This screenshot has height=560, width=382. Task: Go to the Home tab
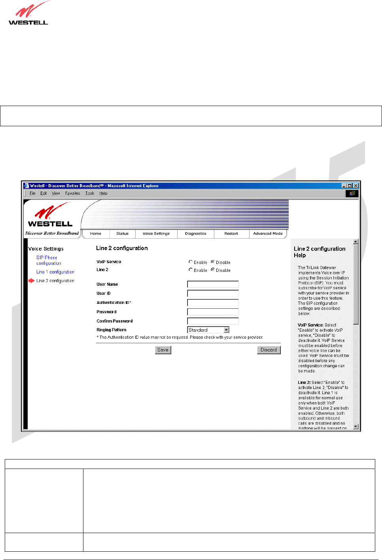tap(96, 233)
